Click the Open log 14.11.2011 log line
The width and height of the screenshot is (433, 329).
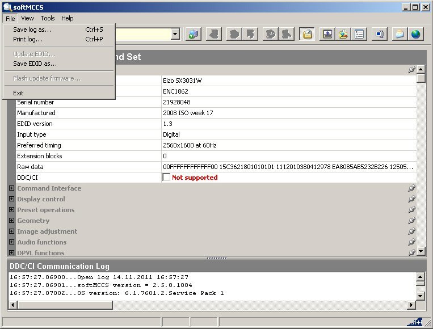[99, 277]
